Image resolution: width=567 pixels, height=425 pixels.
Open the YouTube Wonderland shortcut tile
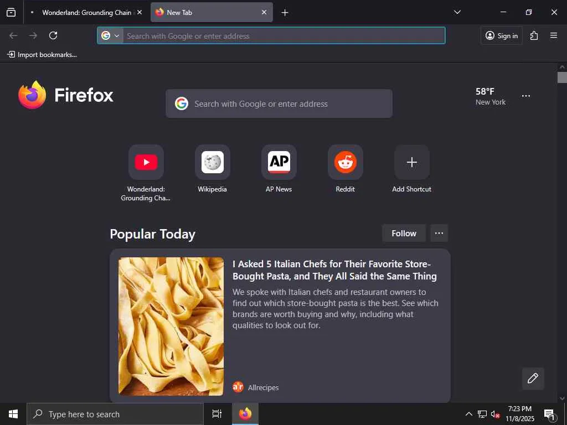pyautogui.click(x=146, y=162)
